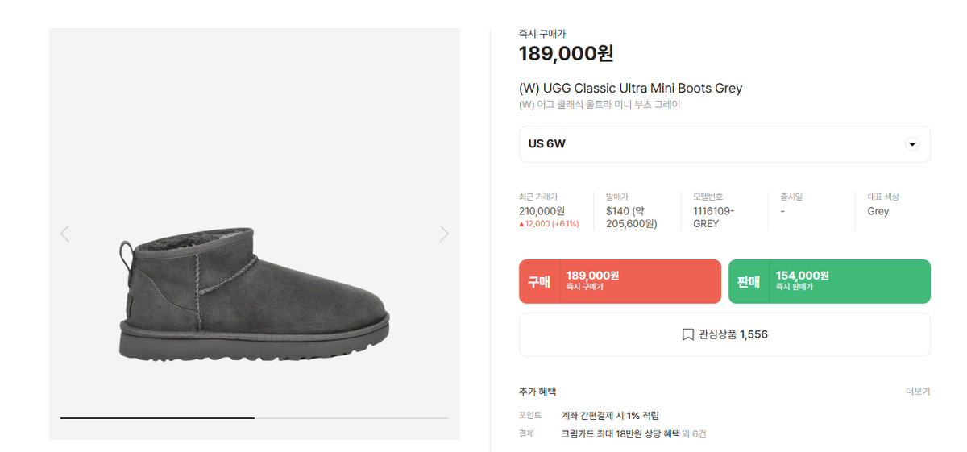Click the 추가 혜택 section header
The height and width of the screenshot is (452, 967).
pyautogui.click(x=537, y=392)
